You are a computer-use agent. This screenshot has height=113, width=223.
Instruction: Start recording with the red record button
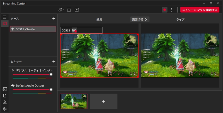164,10
